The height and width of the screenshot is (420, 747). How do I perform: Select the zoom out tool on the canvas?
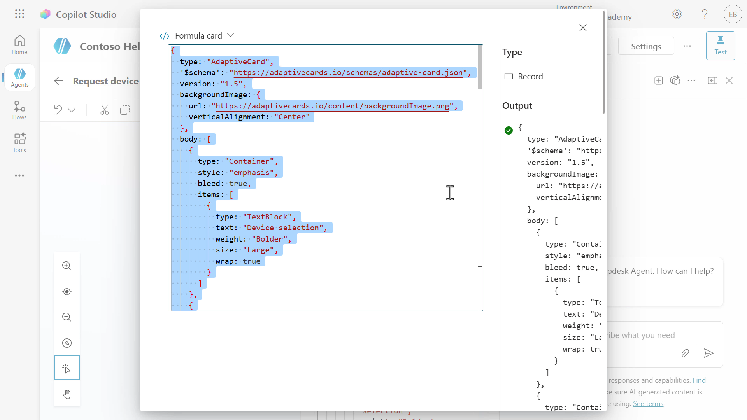click(x=67, y=317)
